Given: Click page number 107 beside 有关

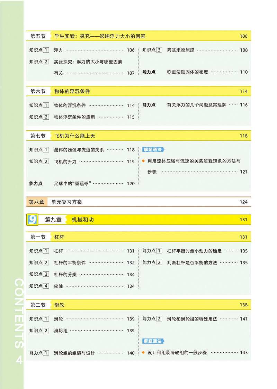Looking at the screenshot, I should (x=131, y=73).
